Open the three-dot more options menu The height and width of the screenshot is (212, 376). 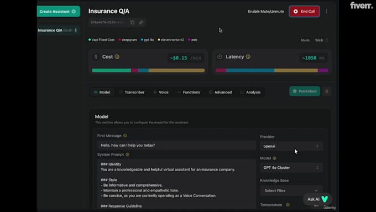[326, 12]
